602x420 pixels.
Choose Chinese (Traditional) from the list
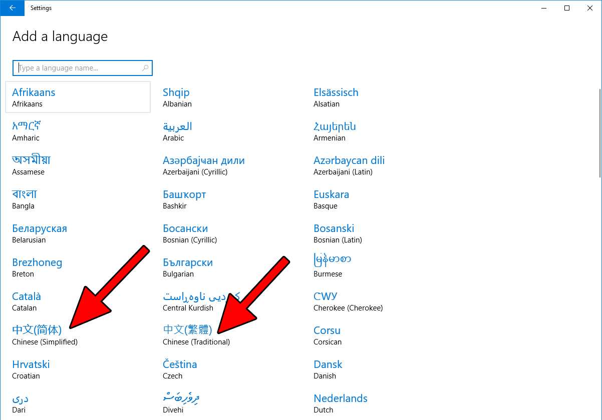[196, 335]
